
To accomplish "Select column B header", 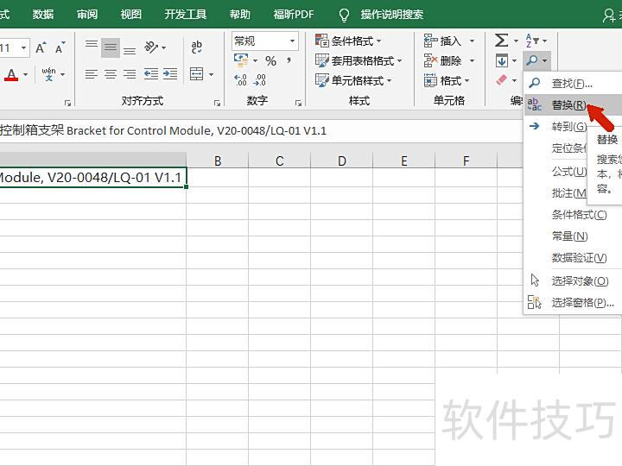I will pos(218,161).
